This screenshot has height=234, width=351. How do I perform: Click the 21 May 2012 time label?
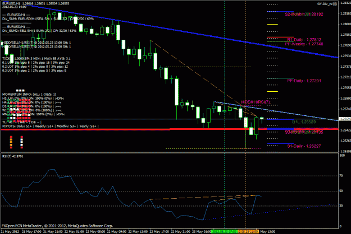pyautogui.click(x=10, y=232)
